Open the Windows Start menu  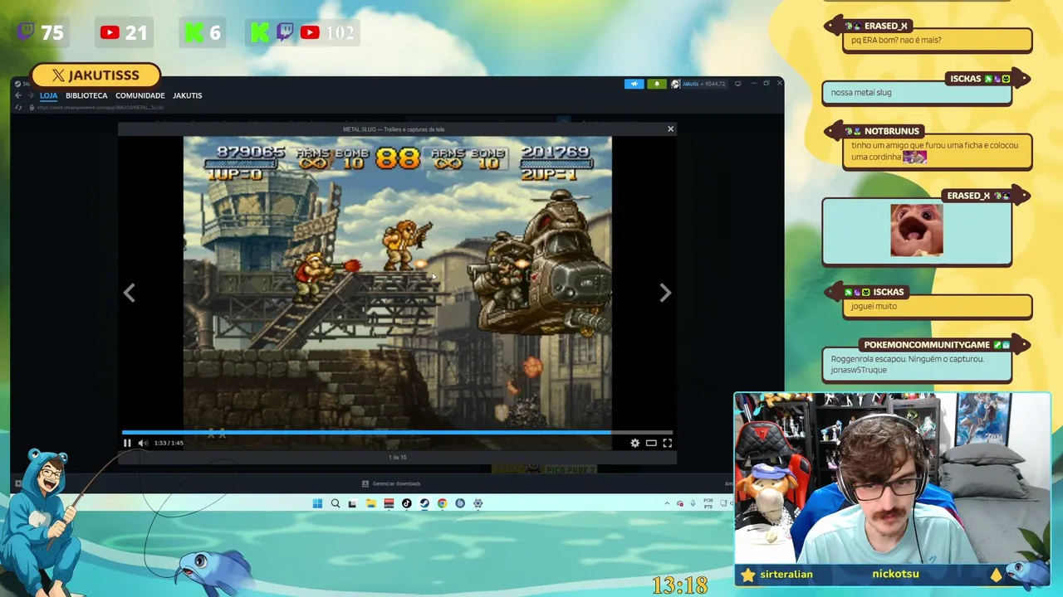tap(317, 503)
